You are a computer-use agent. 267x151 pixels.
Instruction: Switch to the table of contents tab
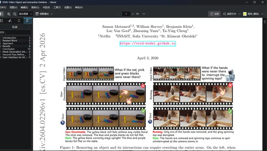(28, 21)
